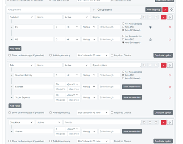Screen dimensions: 183x144
Task: Duplicate the Speed options option
Action: [x=163, y=112]
